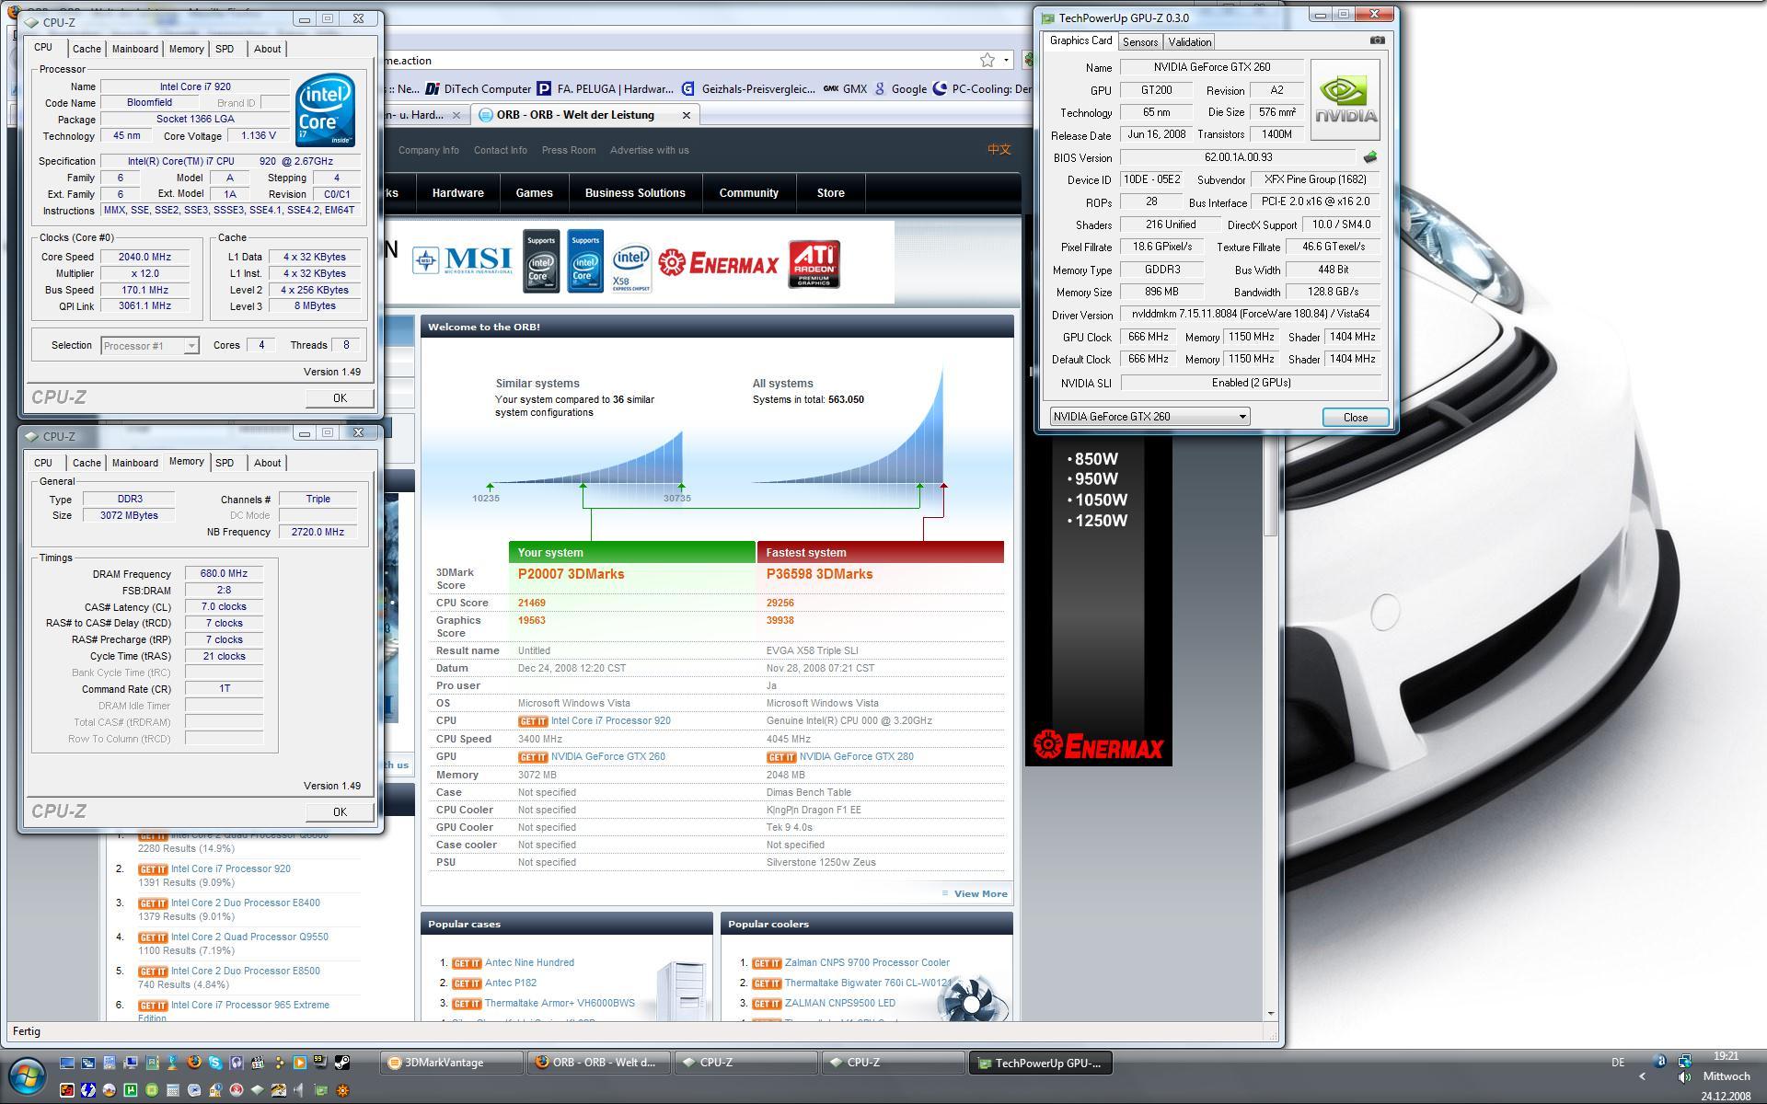Open Fraps 99 icon in quick launch
The image size is (1767, 1104).
coord(320,1061)
